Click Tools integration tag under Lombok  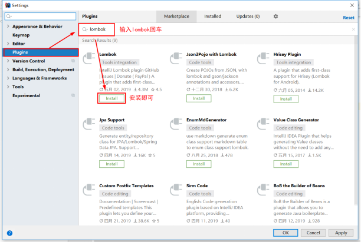119,62
